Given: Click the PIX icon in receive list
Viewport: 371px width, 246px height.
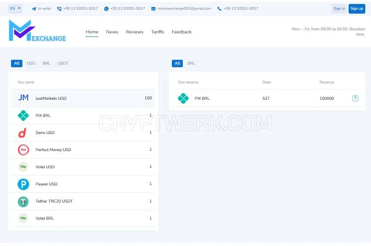Looking at the screenshot, I should coord(183,98).
